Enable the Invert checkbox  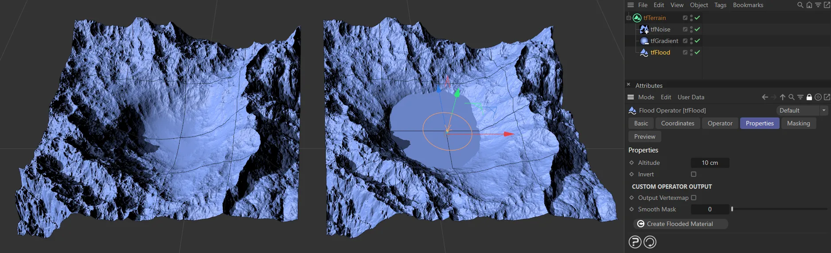694,175
